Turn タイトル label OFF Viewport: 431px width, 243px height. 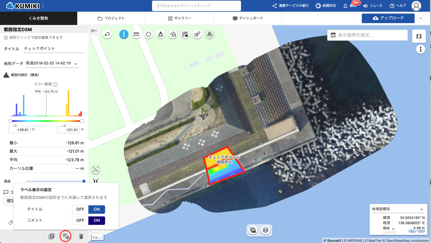80,209
